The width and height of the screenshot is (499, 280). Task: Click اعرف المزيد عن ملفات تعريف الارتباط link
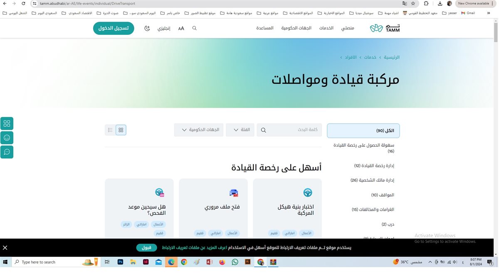(194, 248)
